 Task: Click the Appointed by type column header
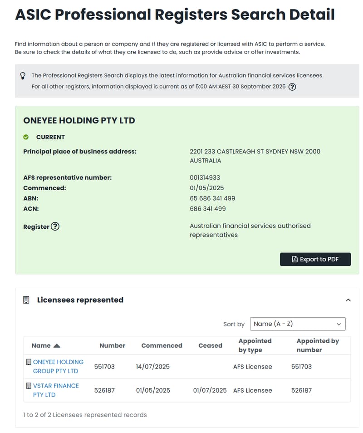[x=255, y=345]
